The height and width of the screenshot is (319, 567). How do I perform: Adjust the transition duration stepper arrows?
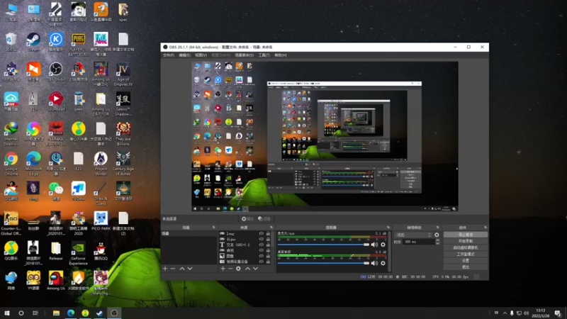437,242
